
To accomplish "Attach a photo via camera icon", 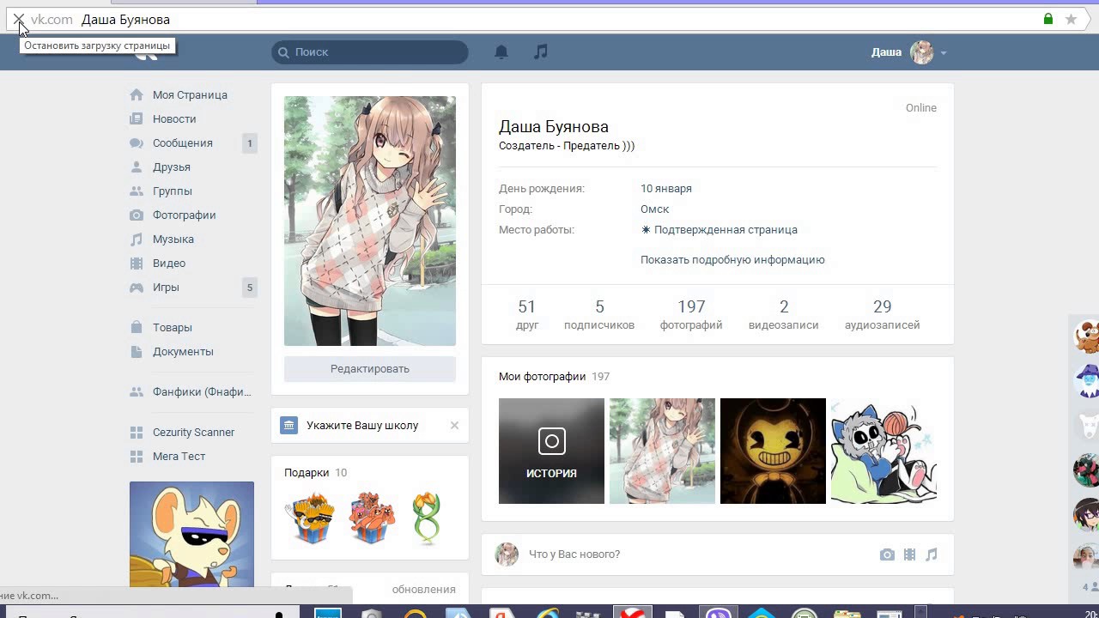I will [x=887, y=554].
